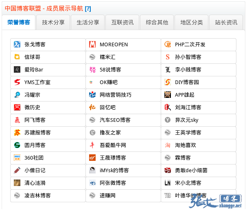
Task: Click the 淘 icon beside 淘她喜欢
Action: [x=168, y=145]
